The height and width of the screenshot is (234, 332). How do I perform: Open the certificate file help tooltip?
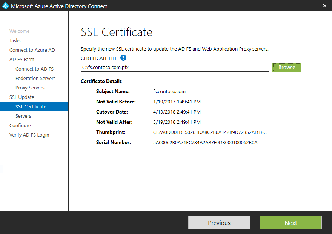tap(123, 58)
